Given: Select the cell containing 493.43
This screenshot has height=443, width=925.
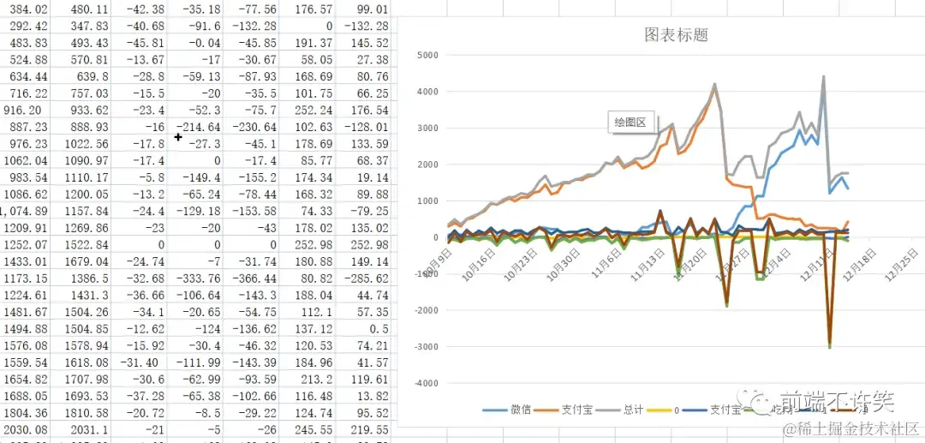Looking at the screenshot, I should pyautogui.click(x=80, y=43).
